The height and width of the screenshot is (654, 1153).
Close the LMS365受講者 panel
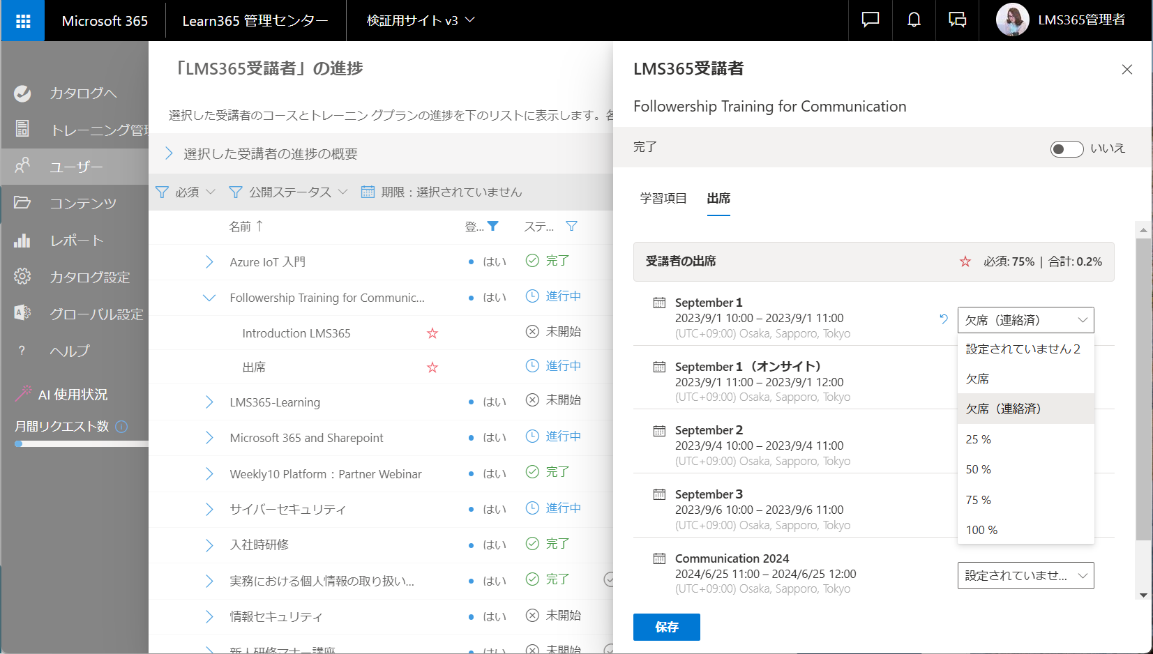1126,69
